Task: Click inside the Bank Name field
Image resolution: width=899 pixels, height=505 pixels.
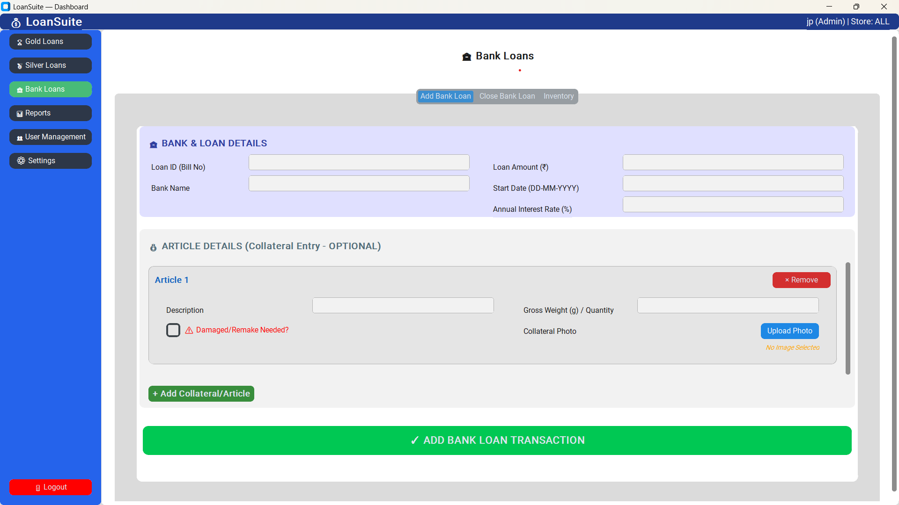Action: [358, 183]
